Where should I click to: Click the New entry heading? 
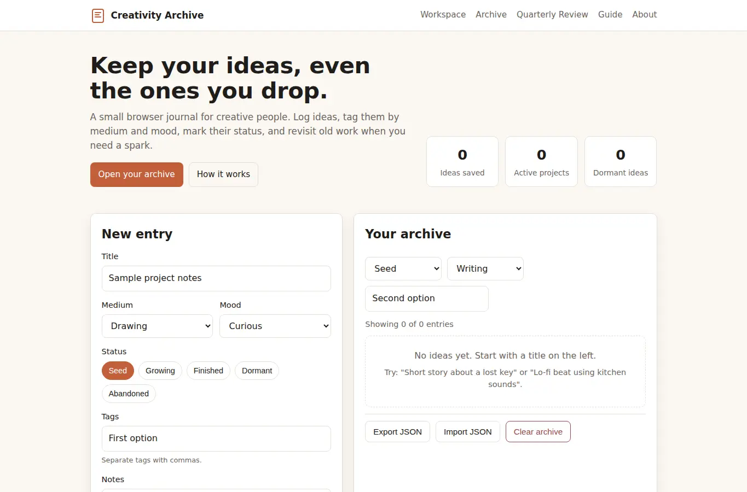click(x=137, y=234)
